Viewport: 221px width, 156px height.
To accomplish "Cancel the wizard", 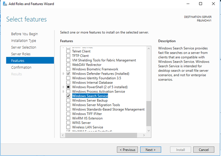I will (204, 150).
